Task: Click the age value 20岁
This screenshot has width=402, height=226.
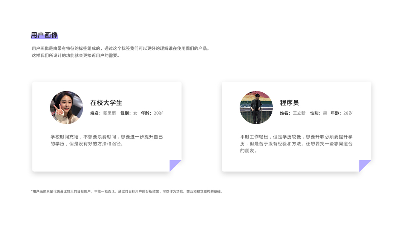Action: (158, 113)
